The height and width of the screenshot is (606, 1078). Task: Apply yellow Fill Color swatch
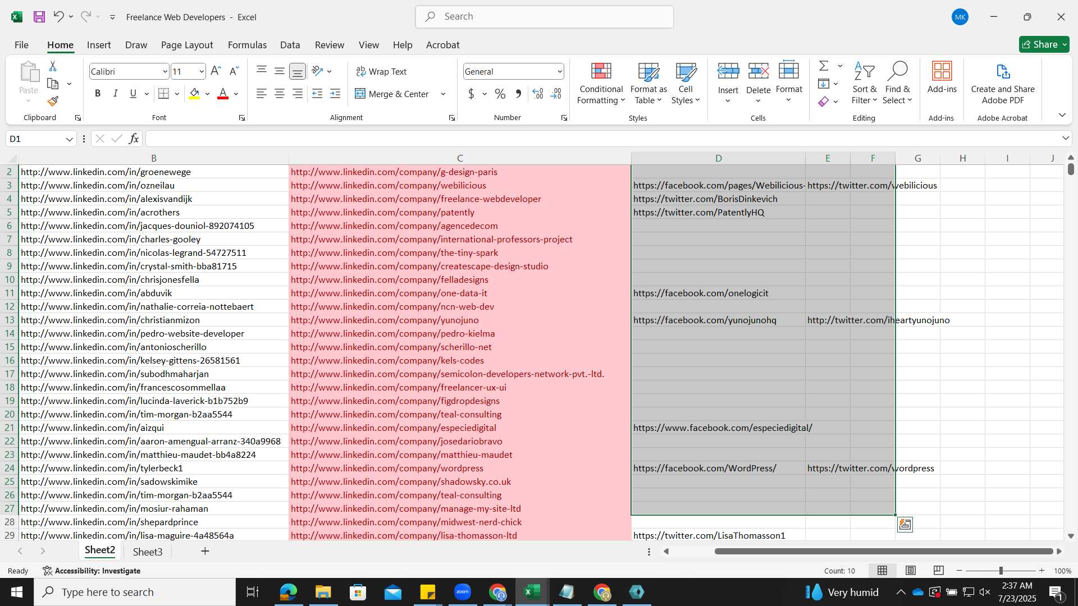pyautogui.click(x=194, y=94)
